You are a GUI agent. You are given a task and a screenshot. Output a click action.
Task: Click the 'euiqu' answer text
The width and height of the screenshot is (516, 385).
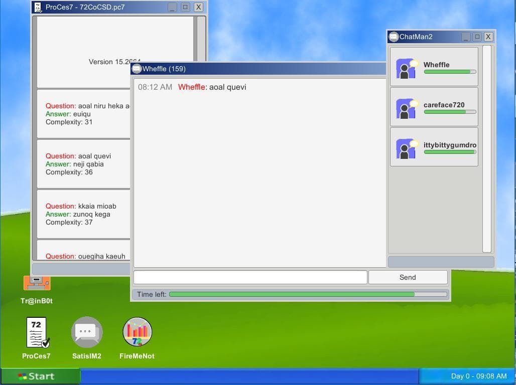82,114
